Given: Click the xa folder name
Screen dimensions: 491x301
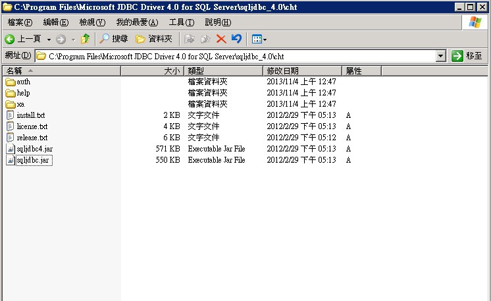Looking at the screenshot, I should (x=20, y=104).
